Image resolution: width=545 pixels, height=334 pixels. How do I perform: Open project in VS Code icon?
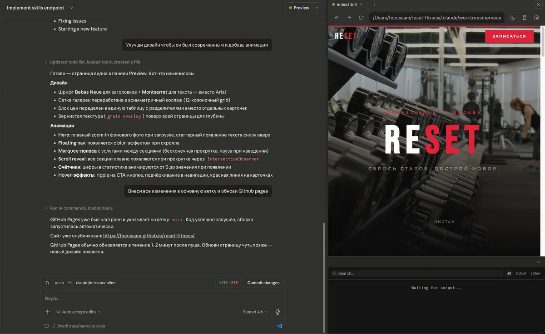point(279,326)
